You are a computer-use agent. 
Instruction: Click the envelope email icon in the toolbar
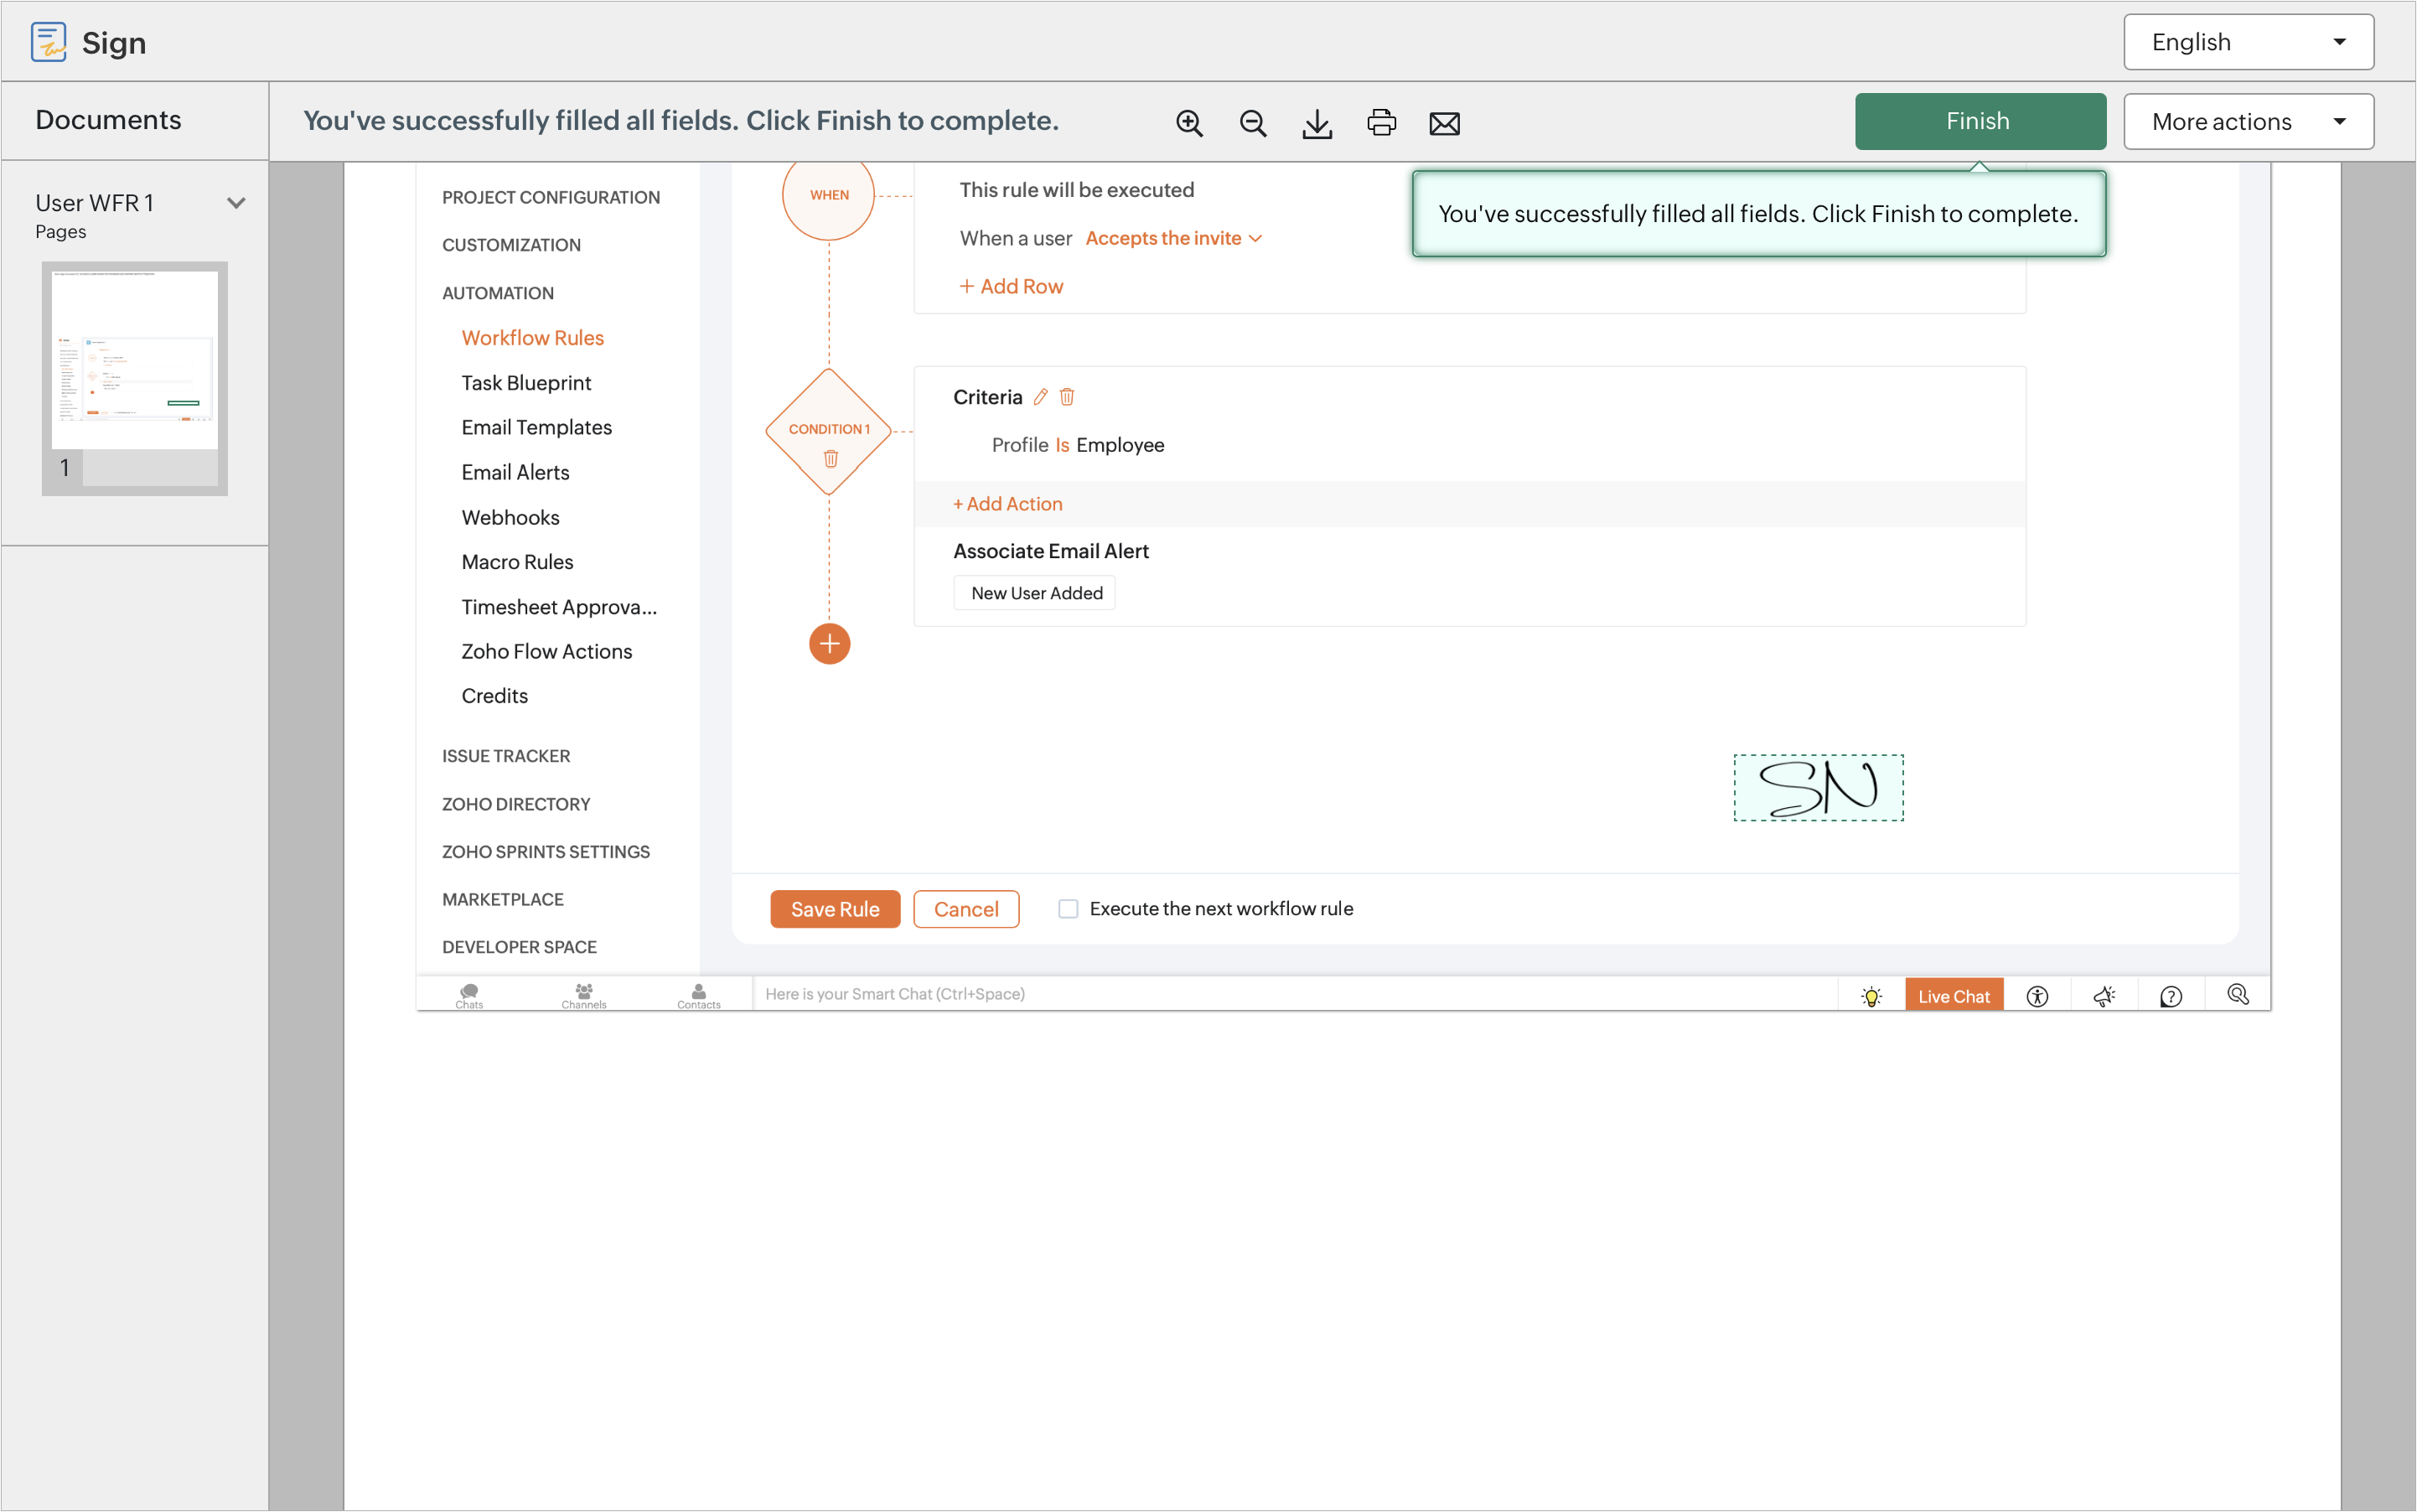(1444, 123)
